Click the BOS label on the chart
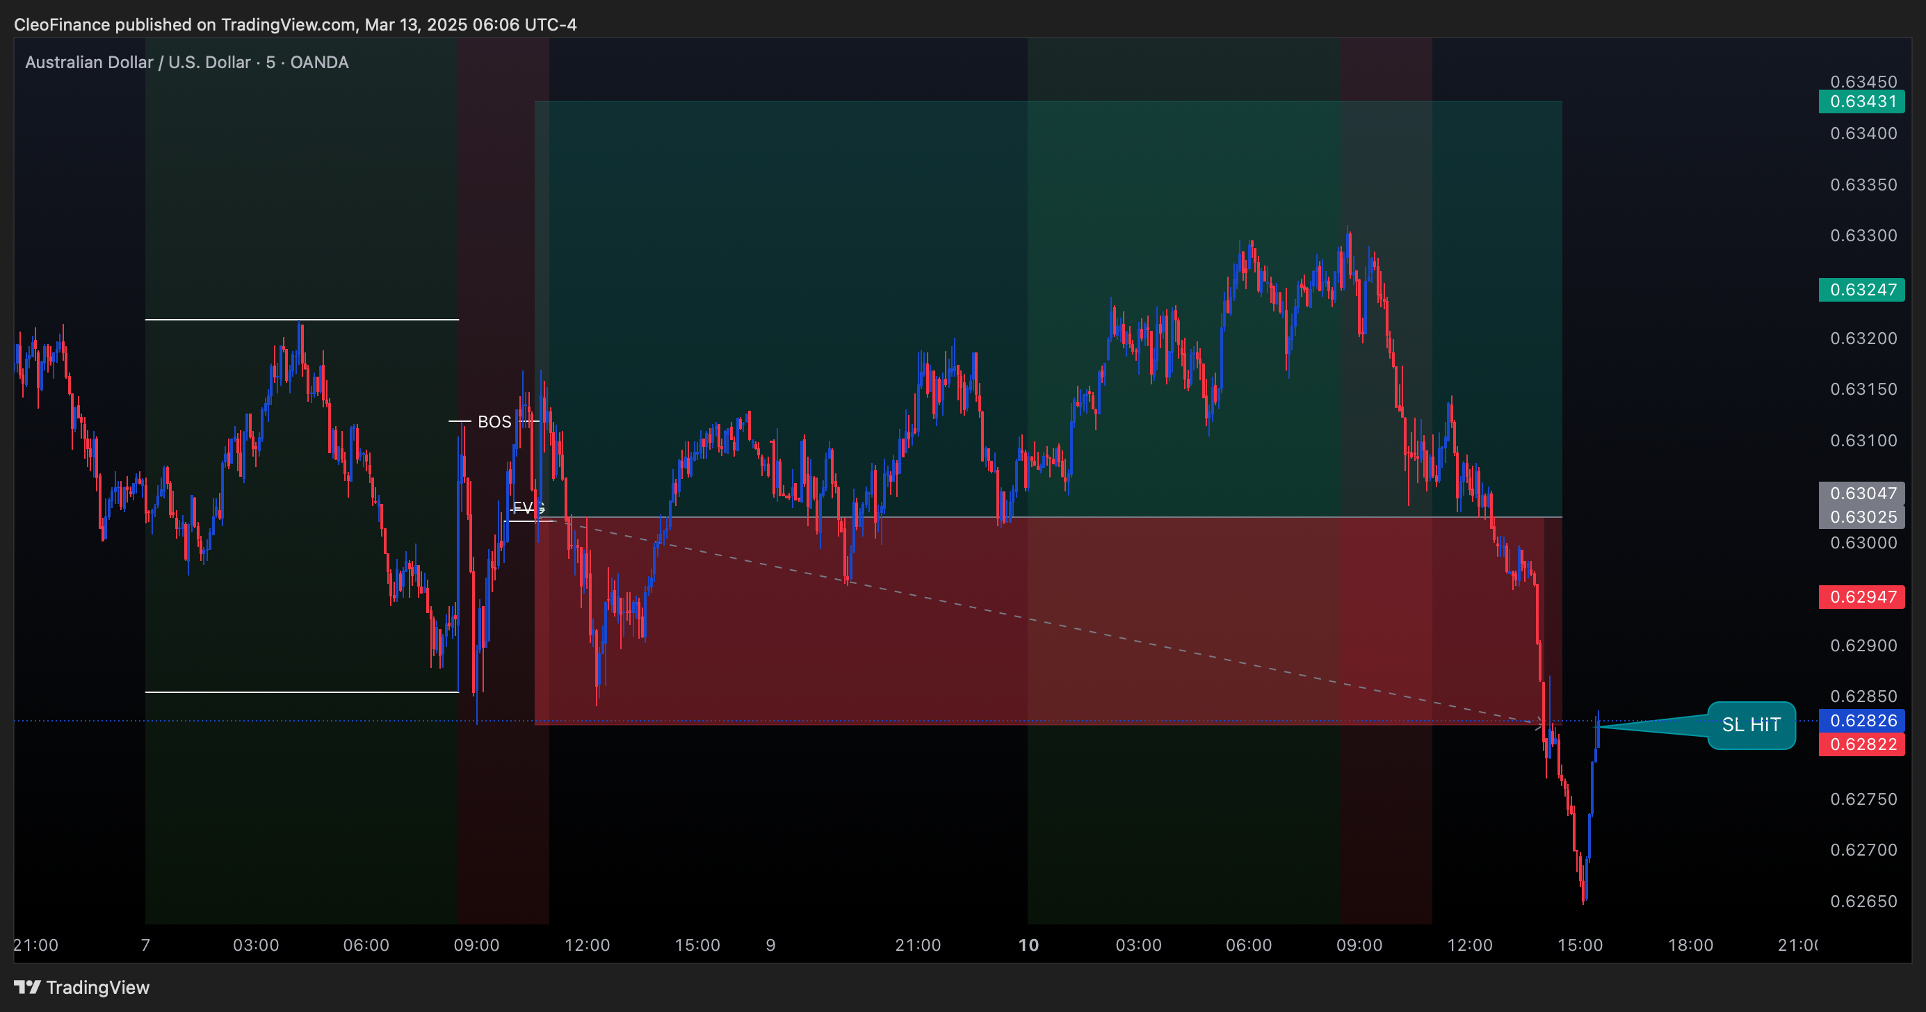This screenshot has height=1012, width=1926. pyautogui.click(x=494, y=421)
